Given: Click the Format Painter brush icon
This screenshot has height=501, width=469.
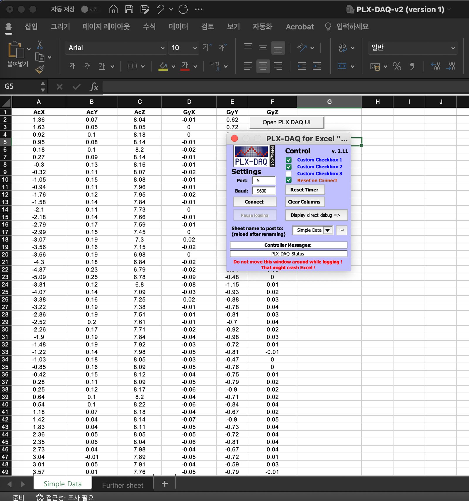Looking at the screenshot, I should 40,70.
